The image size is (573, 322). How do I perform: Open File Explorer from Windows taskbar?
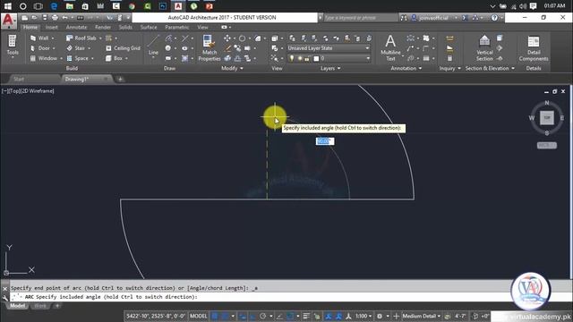pos(70,6)
